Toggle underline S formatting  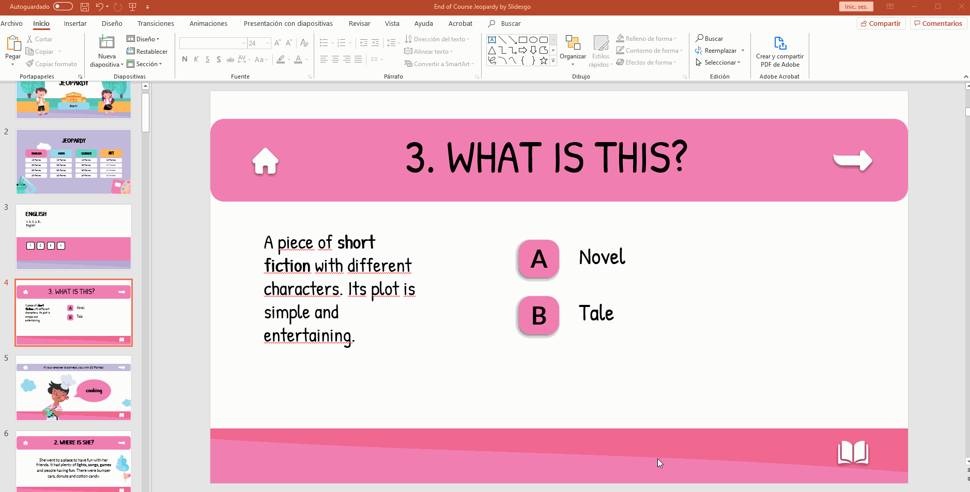point(208,59)
